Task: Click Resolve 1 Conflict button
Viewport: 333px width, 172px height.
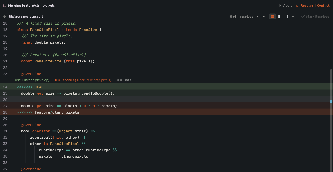Action: pos(313,5)
